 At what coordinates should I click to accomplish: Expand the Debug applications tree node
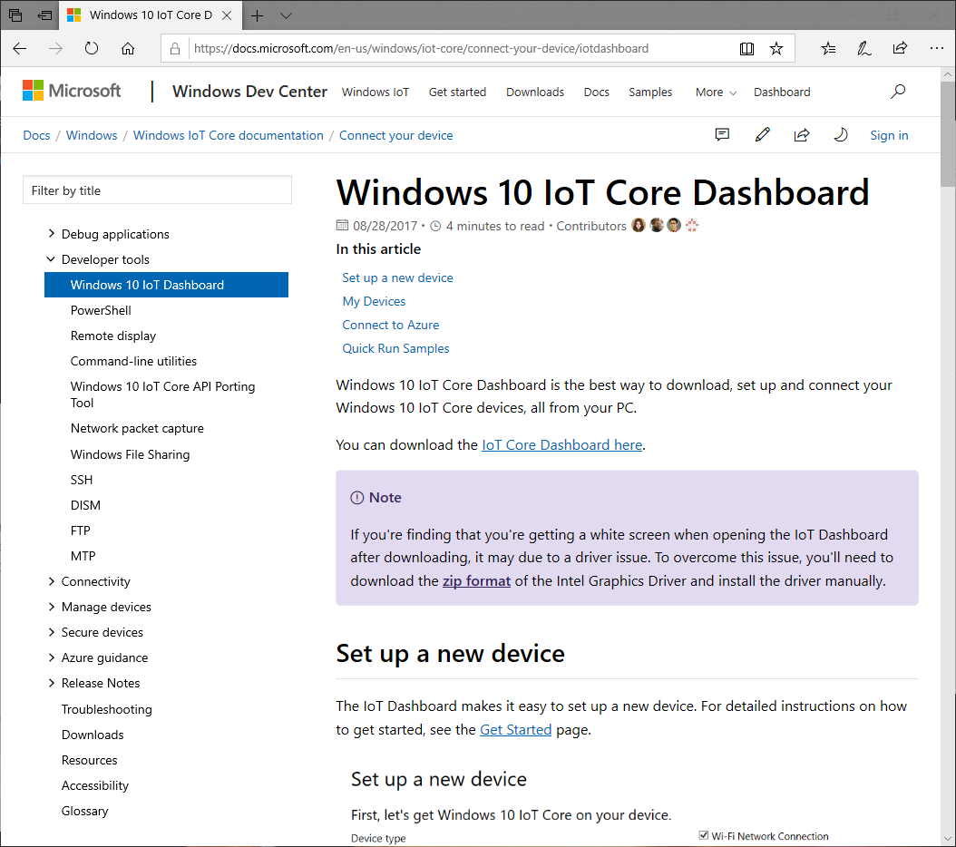point(52,234)
